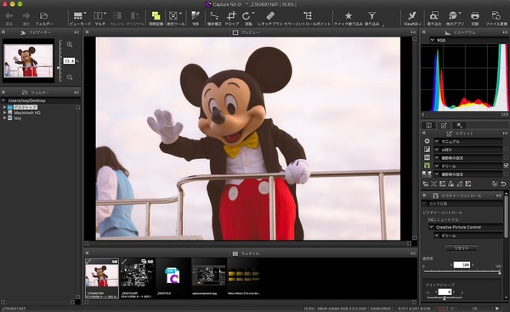Open the ナビゲーター panel options menu icon

76,32
